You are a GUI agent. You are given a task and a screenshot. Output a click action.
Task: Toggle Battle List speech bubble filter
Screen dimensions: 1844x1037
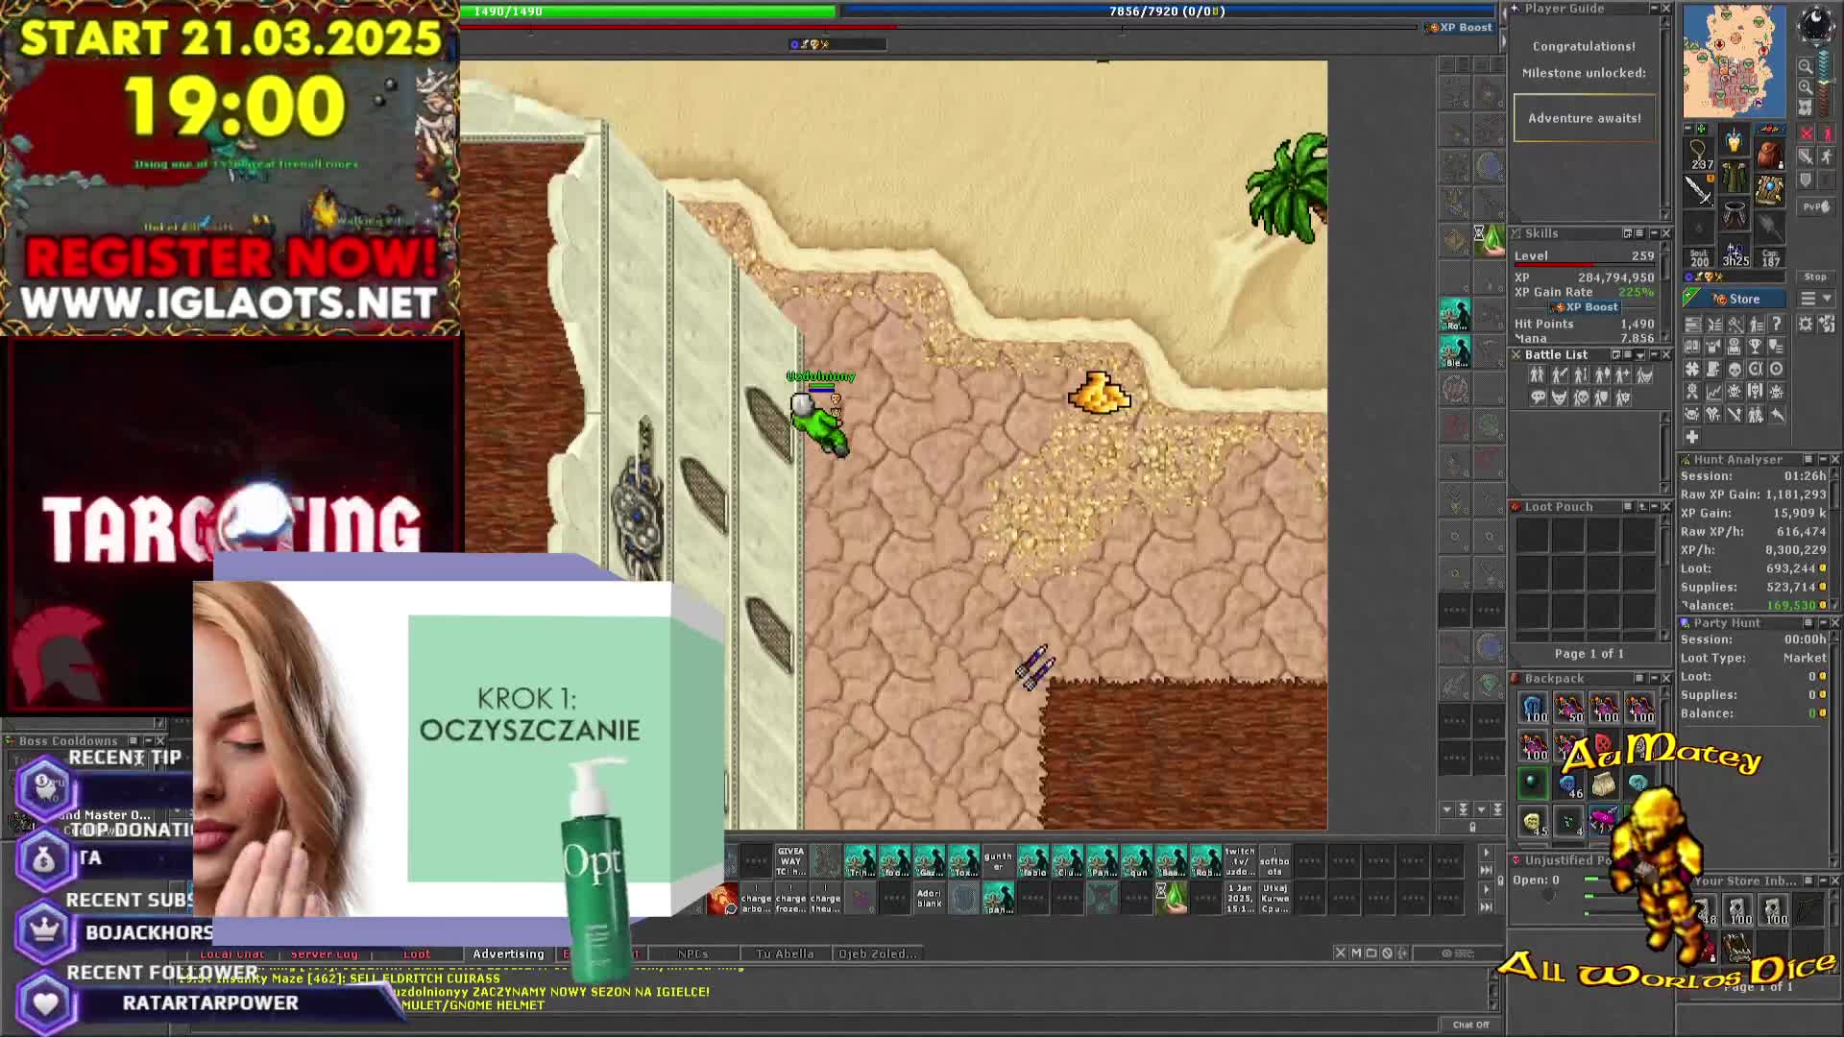(1537, 398)
